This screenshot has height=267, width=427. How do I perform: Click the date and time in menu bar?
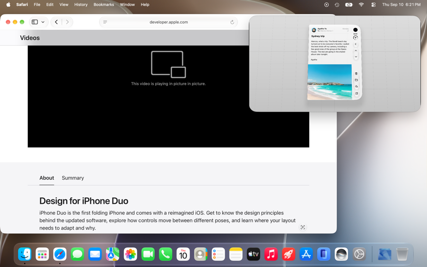tap(401, 5)
